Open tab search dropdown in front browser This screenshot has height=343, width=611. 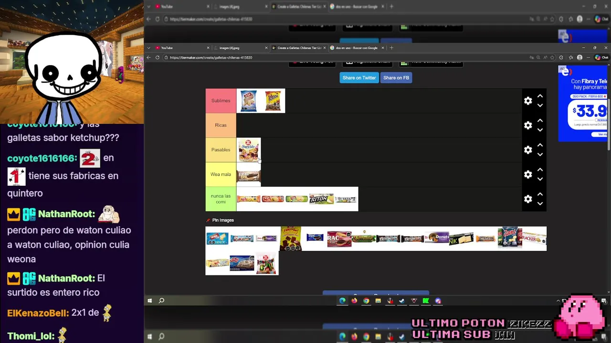(x=148, y=48)
